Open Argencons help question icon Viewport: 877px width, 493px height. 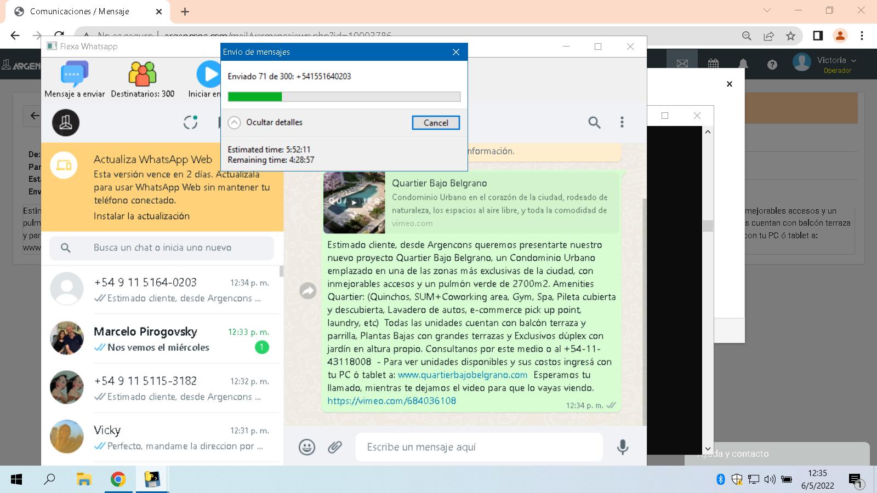tap(772, 65)
